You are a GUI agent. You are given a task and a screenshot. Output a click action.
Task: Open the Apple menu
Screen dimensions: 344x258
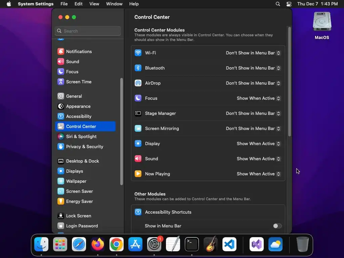[x=9, y=4]
